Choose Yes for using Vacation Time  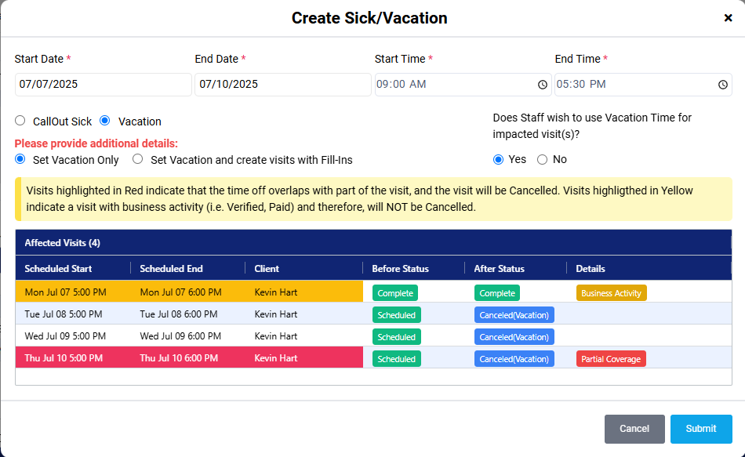pos(498,159)
